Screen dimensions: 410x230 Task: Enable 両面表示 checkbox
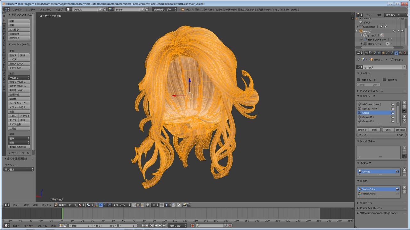click(384, 80)
